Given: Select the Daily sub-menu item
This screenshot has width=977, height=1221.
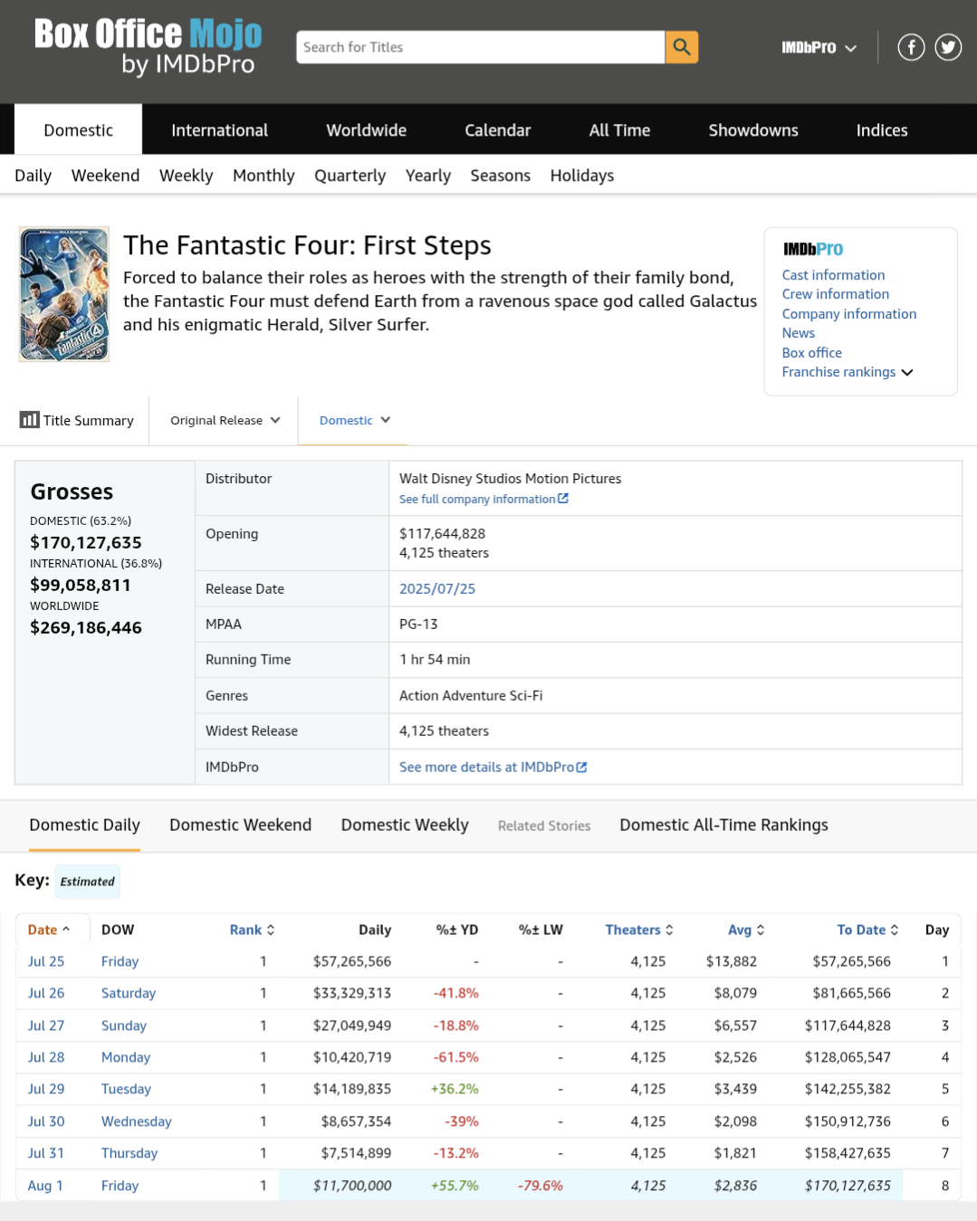Looking at the screenshot, I should tap(34, 176).
